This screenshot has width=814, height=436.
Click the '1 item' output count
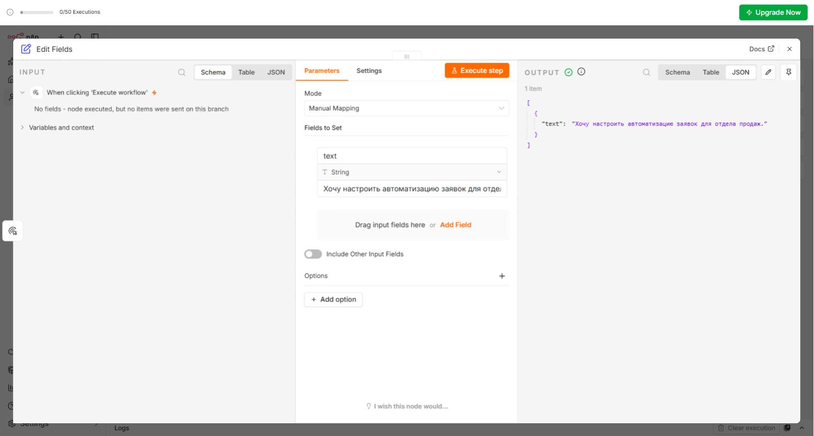tap(533, 88)
